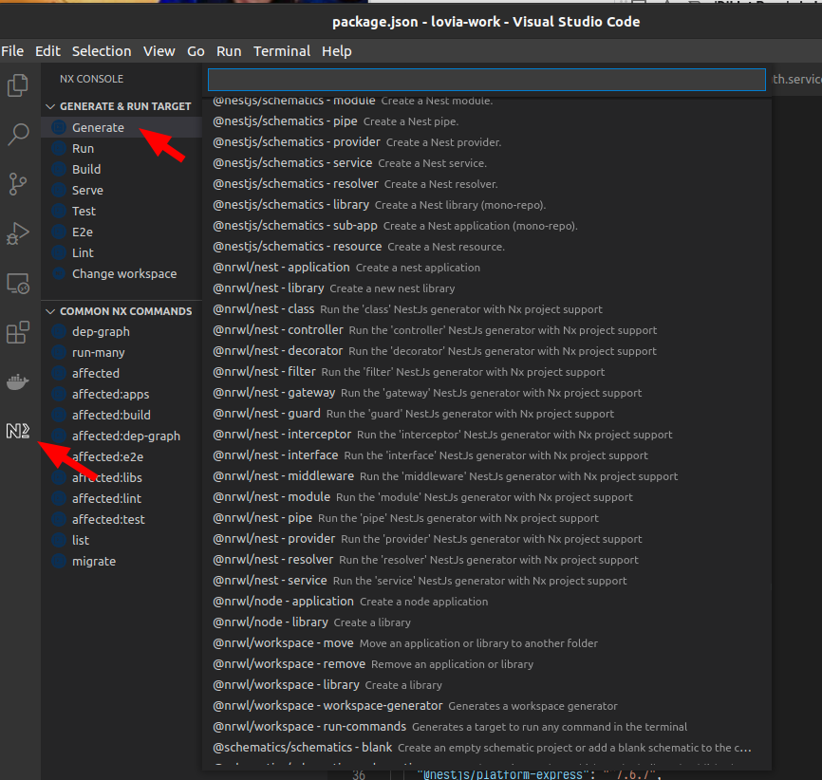The height and width of the screenshot is (780, 822).
Task: Open the File menu
Action: tap(12, 51)
